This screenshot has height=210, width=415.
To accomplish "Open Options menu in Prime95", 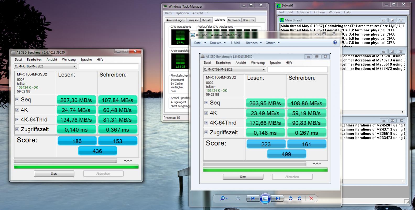I will click(x=320, y=12).
